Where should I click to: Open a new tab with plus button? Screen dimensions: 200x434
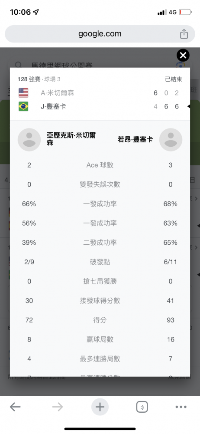(x=100, y=407)
